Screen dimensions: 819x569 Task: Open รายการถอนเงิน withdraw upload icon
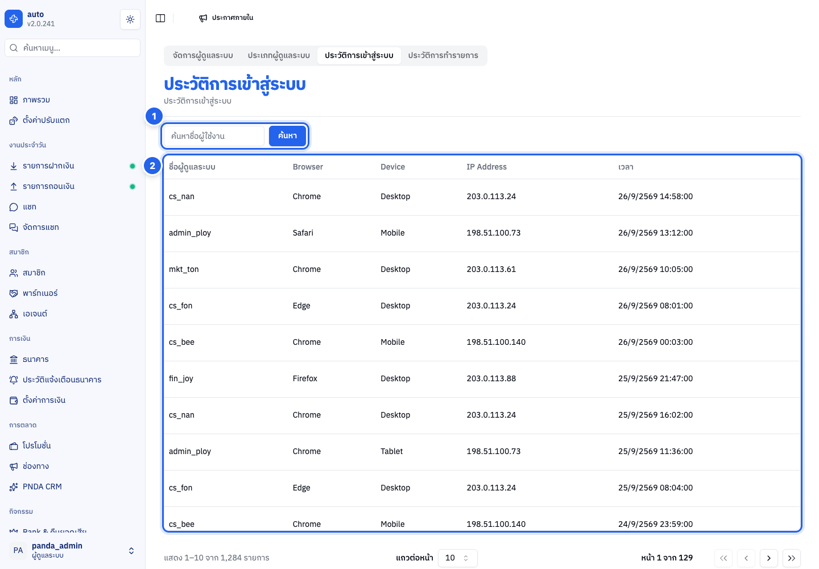[x=14, y=187]
